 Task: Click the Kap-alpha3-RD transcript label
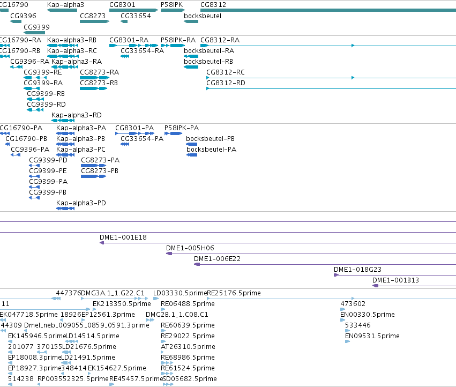click(77, 115)
